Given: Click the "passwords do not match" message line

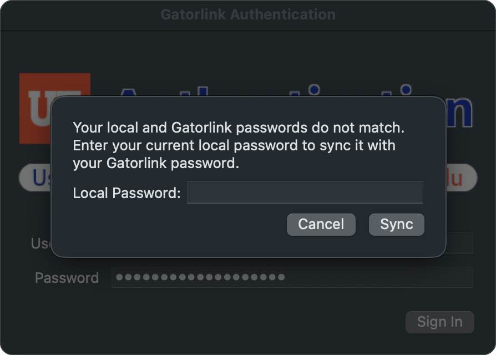Looking at the screenshot, I should (239, 128).
